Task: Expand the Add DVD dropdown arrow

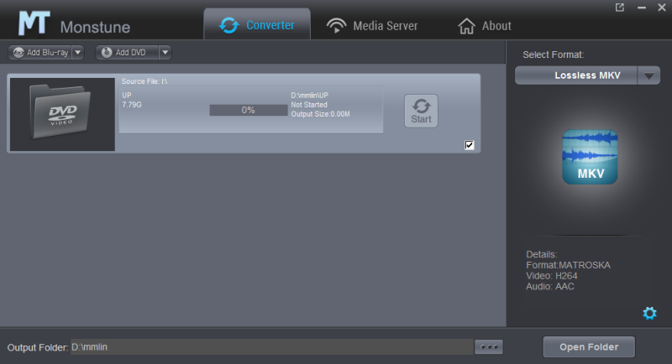Action: click(x=165, y=52)
